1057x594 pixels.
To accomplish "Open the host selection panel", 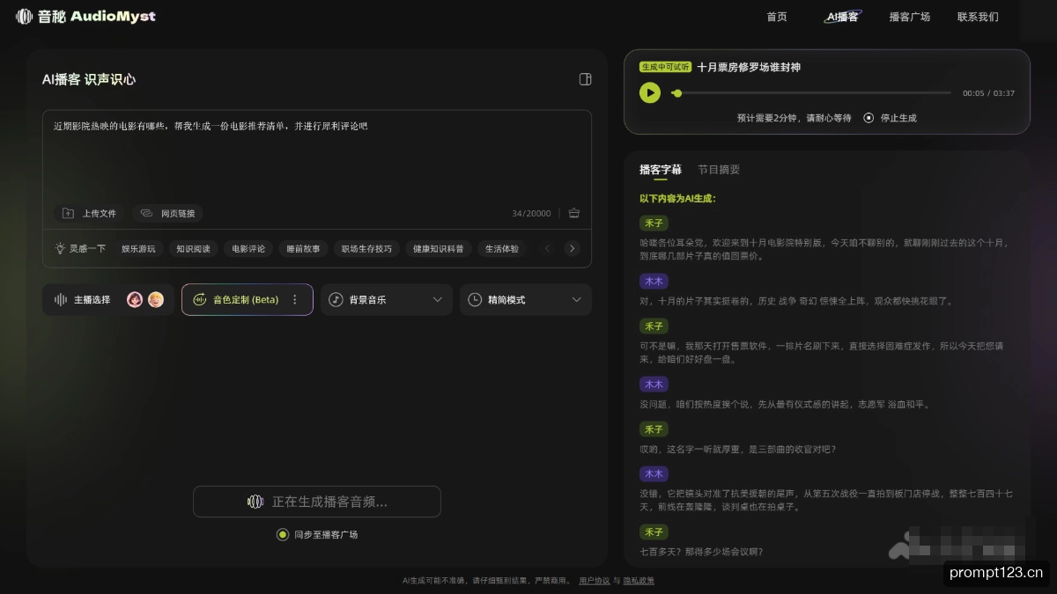I will [x=108, y=299].
